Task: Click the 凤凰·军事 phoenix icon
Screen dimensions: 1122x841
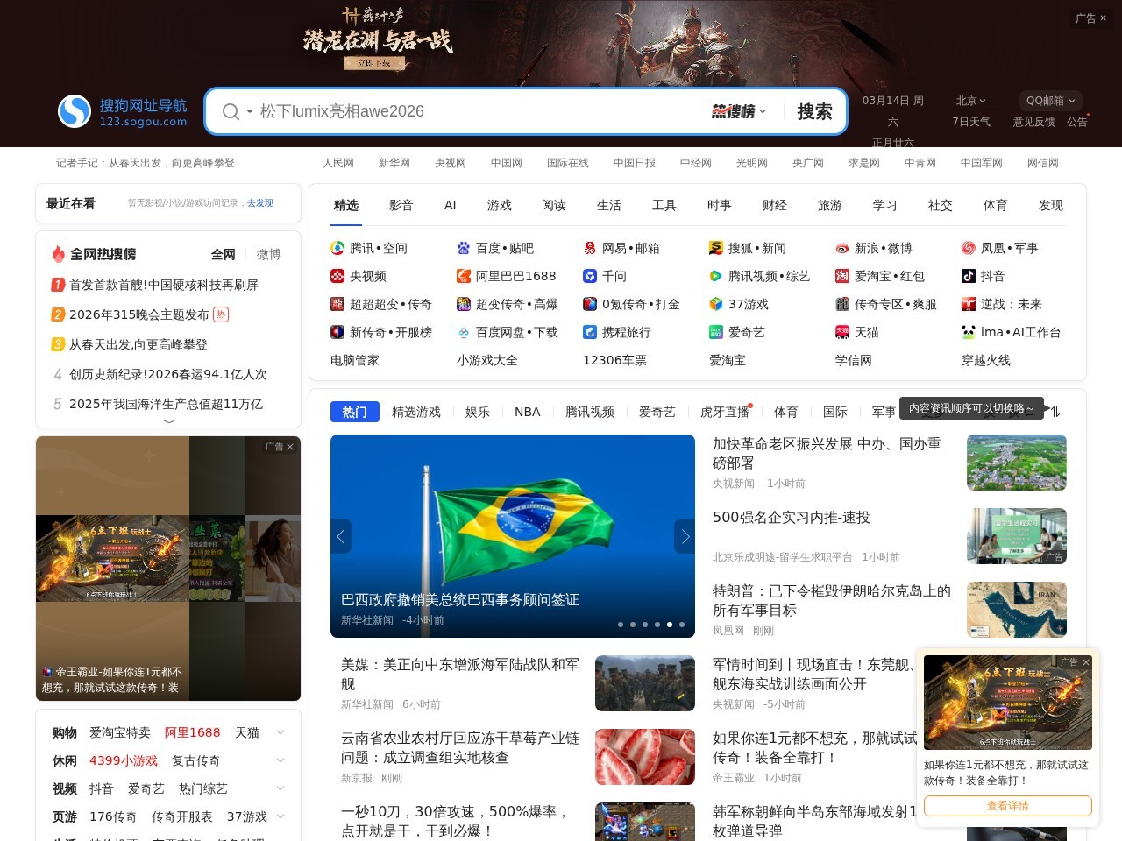Action: pyautogui.click(x=969, y=248)
